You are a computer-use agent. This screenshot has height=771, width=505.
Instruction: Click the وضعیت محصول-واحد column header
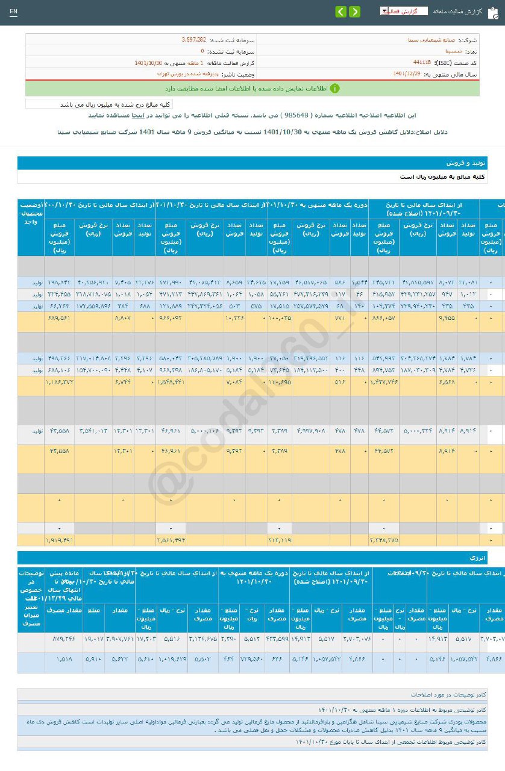pyautogui.click(x=31, y=213)
